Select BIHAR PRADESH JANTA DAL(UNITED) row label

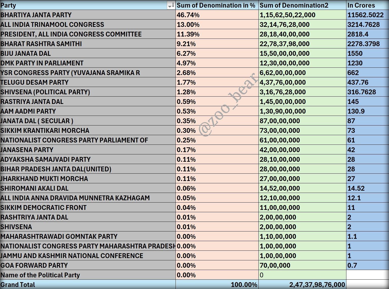coord(88,169)
